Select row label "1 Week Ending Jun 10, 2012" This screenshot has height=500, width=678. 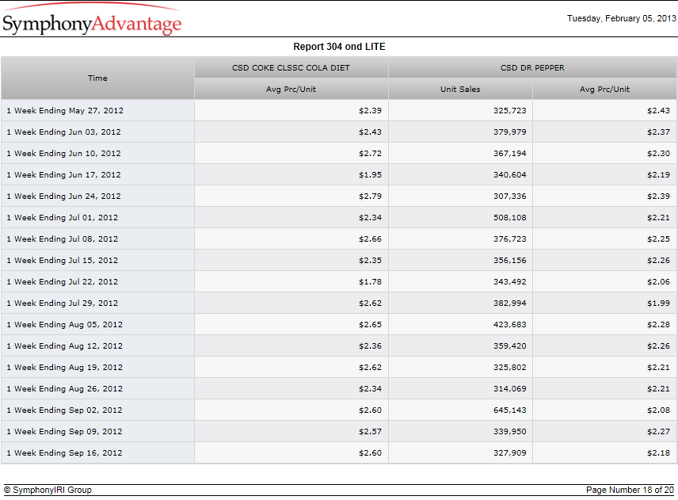pyautogui.click(x=63, y=154)
